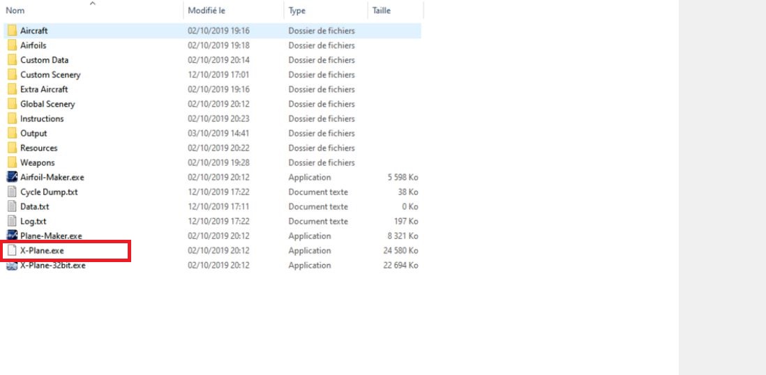Click the sort arrow above Nom
Image resolution: width=766 pixels, height=375 pixels.
pos(93,3)
